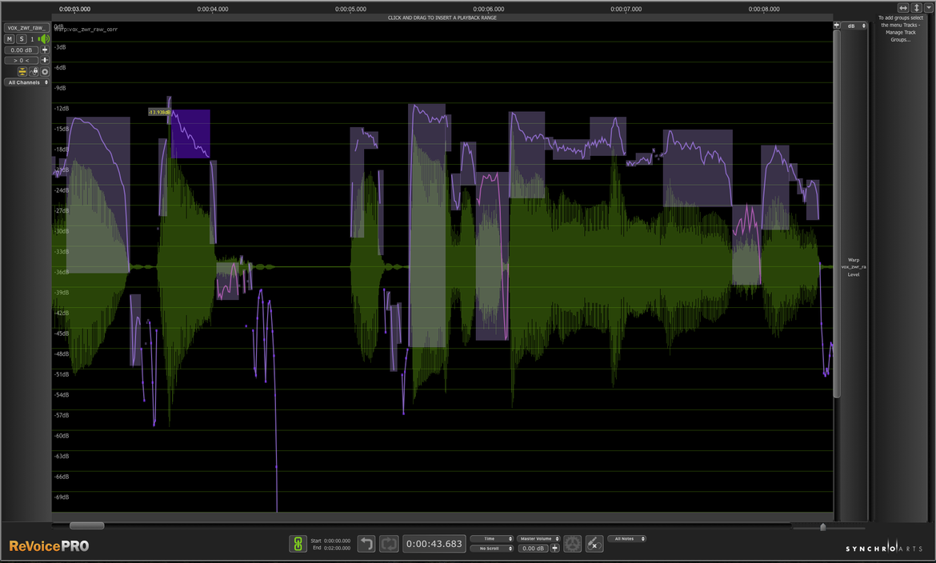Click the undo return arrow button
Image resolution: width=936 pixels, height=563 pixels.
click(366, 544)
